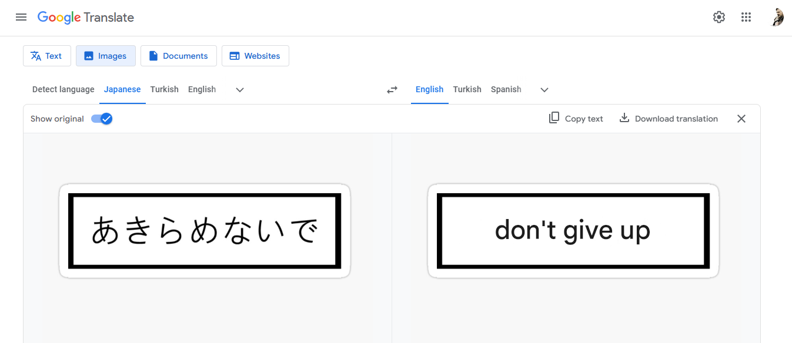Open Google Translate settings gear
The height and width of the screenshot is (343, 792).
719,17
